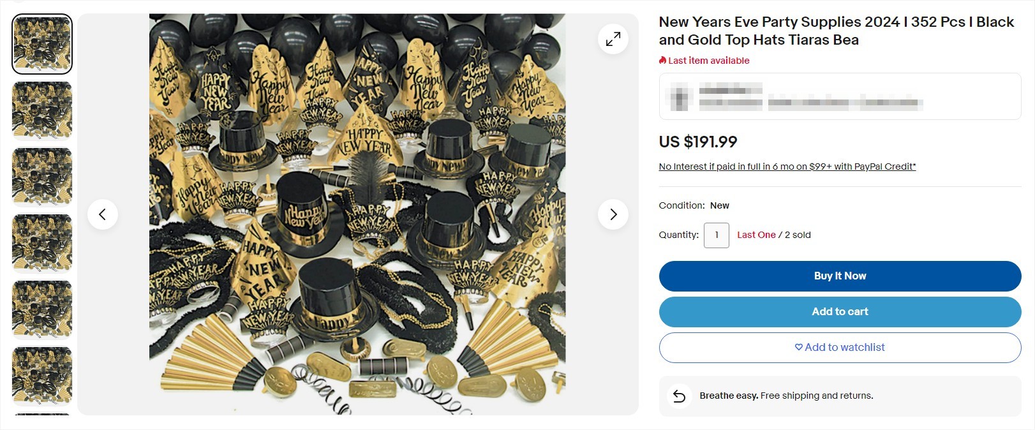
Task: Click the Buy It Now button
Action: (840, 276)
